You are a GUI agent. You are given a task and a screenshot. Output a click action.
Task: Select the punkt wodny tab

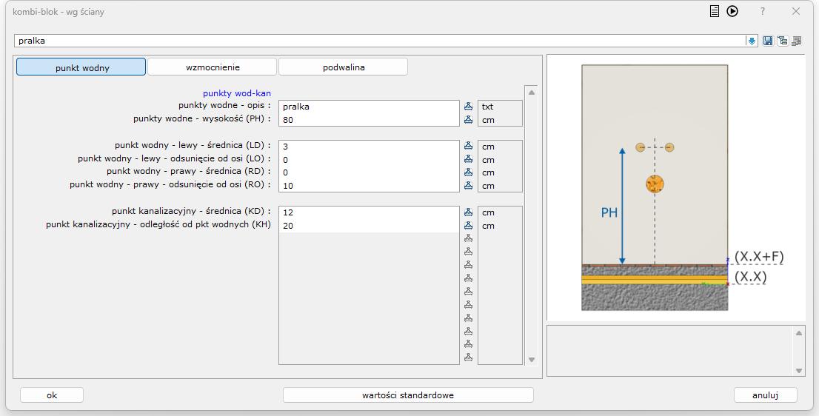81,67
